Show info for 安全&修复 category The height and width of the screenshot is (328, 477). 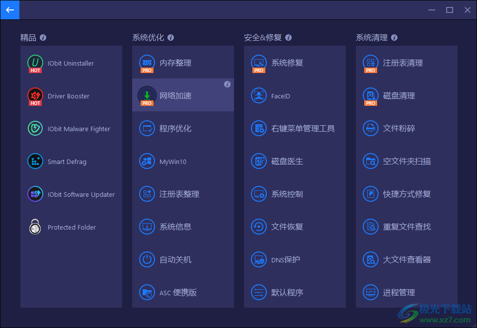click(288, 37)
